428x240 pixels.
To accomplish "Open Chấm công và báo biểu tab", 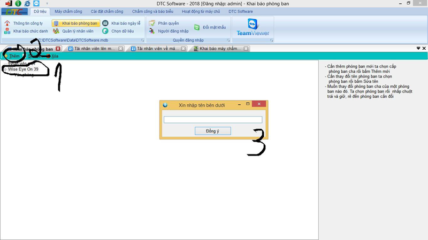I will click(x=152, y=11).
